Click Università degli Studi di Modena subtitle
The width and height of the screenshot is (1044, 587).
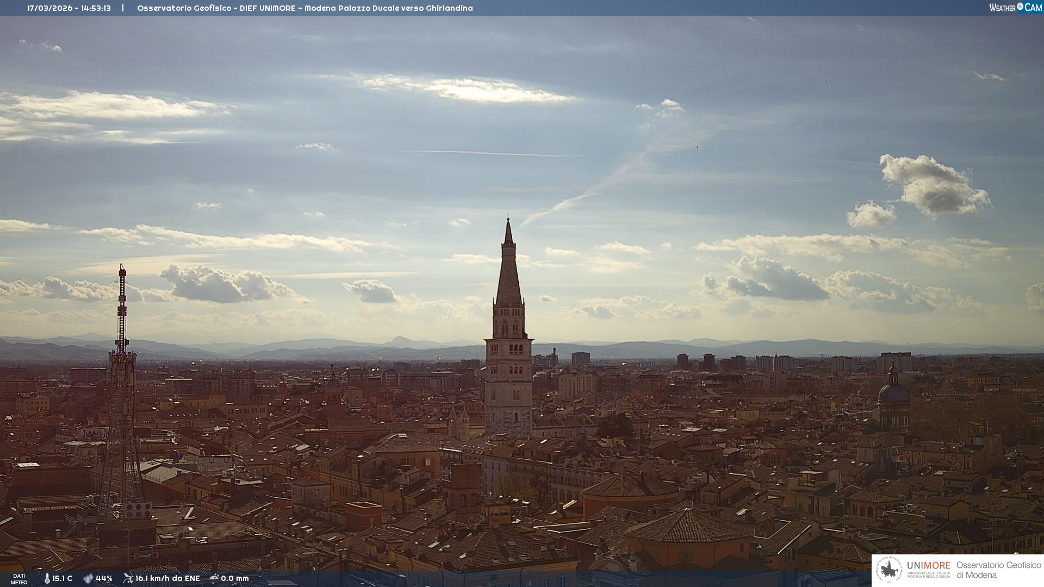tap(928, 574)
